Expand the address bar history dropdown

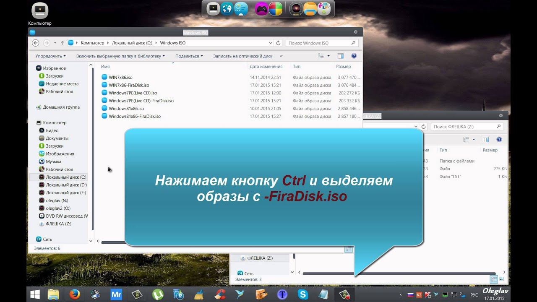tap(271, 43)
